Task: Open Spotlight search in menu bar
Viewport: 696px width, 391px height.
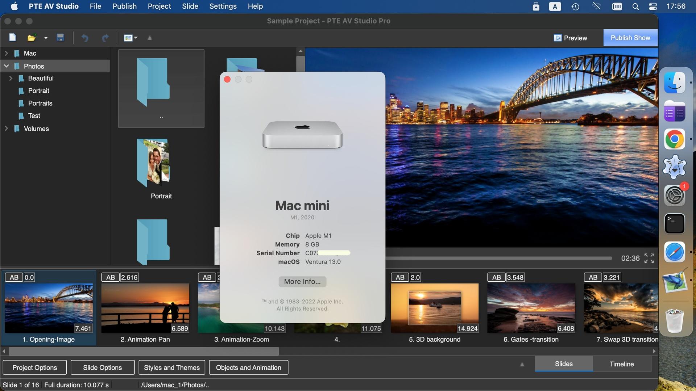Action: coord(635,7)
